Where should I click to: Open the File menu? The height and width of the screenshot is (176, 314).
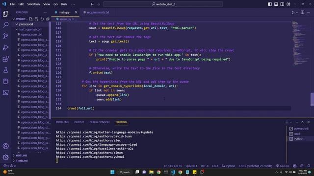(x=12, y=4)
